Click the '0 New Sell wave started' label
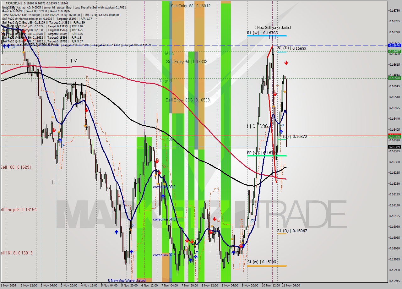Viewport: 402px width, 289px height. pos(273,28)
